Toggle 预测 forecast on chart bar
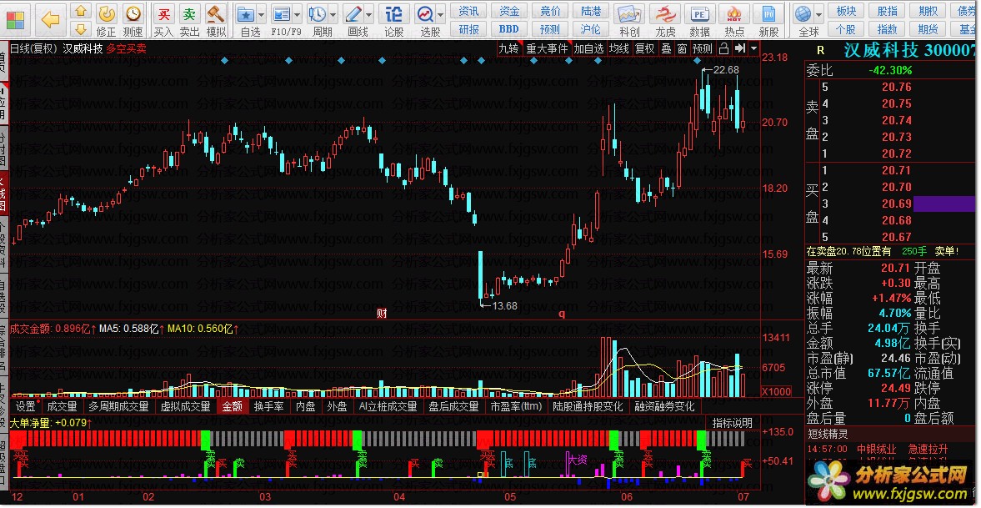Image resolution: width=981 pixels, height=508 pixels. click(x=703, y=49)
